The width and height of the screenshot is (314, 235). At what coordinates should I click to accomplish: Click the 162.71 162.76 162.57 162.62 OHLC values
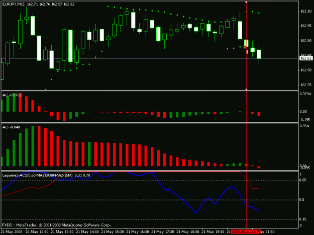(51, 4)
